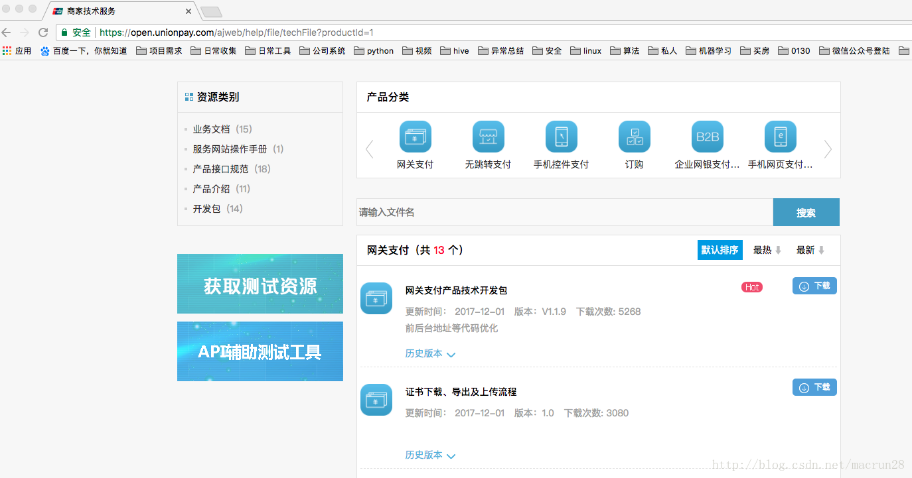Screen dimensions: 912x478
Task: Sort files by 最热
Action: (x=767, y=250)
